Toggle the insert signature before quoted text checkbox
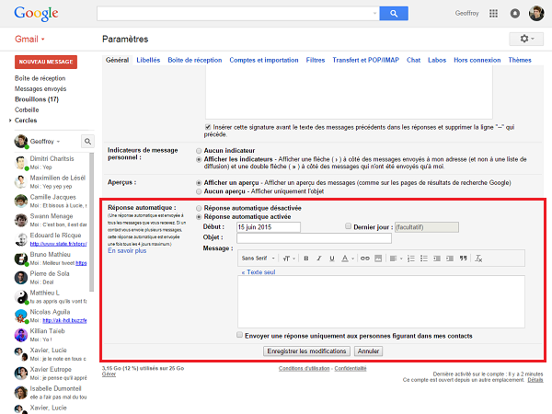552x414 pixels. pos(208,127)
